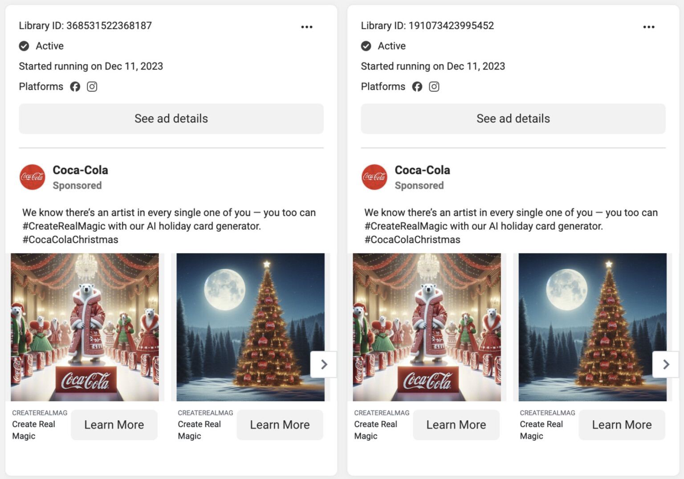This screenshot has height=479, width=684.
Task: Advance left ad carousel with next arrow
Action: click(x=324, y=365)
